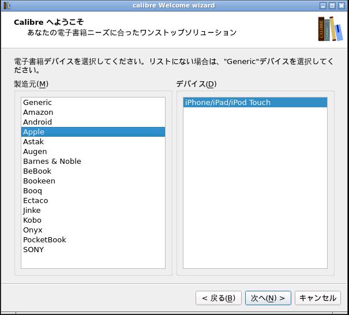Open the window menu icon in title bar
This screenshot has width=349, height=315.
point(7,5)
